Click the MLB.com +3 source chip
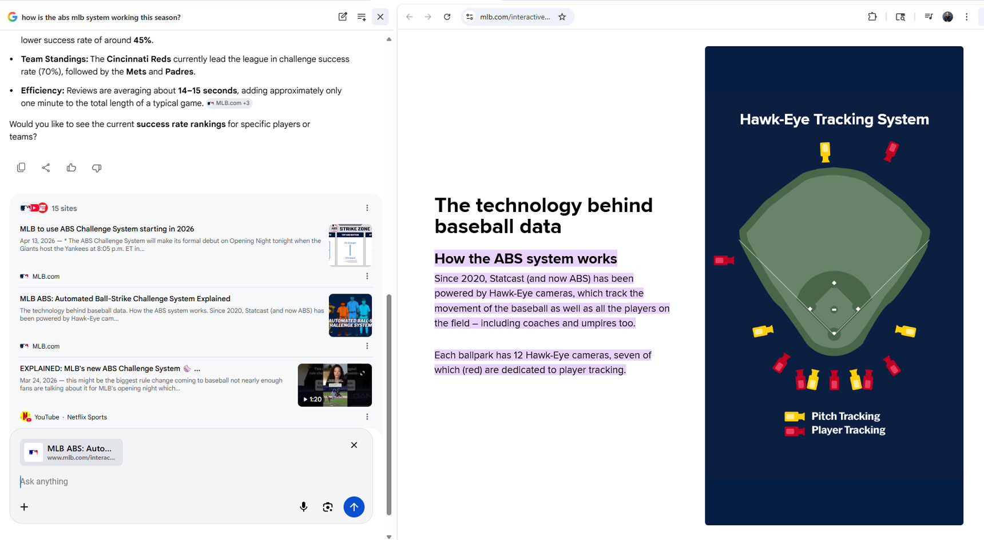The width and height of the screenshot is (984, 540). coord(229,103)
